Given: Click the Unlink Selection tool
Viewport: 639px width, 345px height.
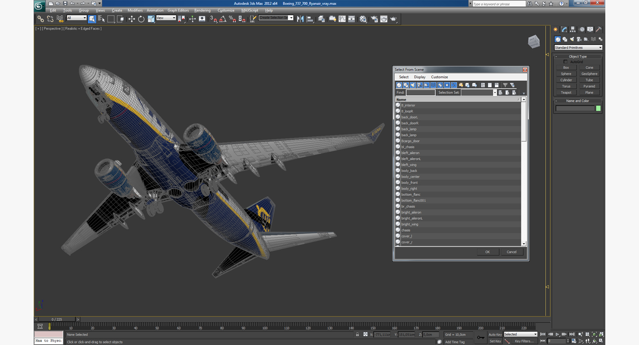Looking at the screenshot, I should 50,19.
